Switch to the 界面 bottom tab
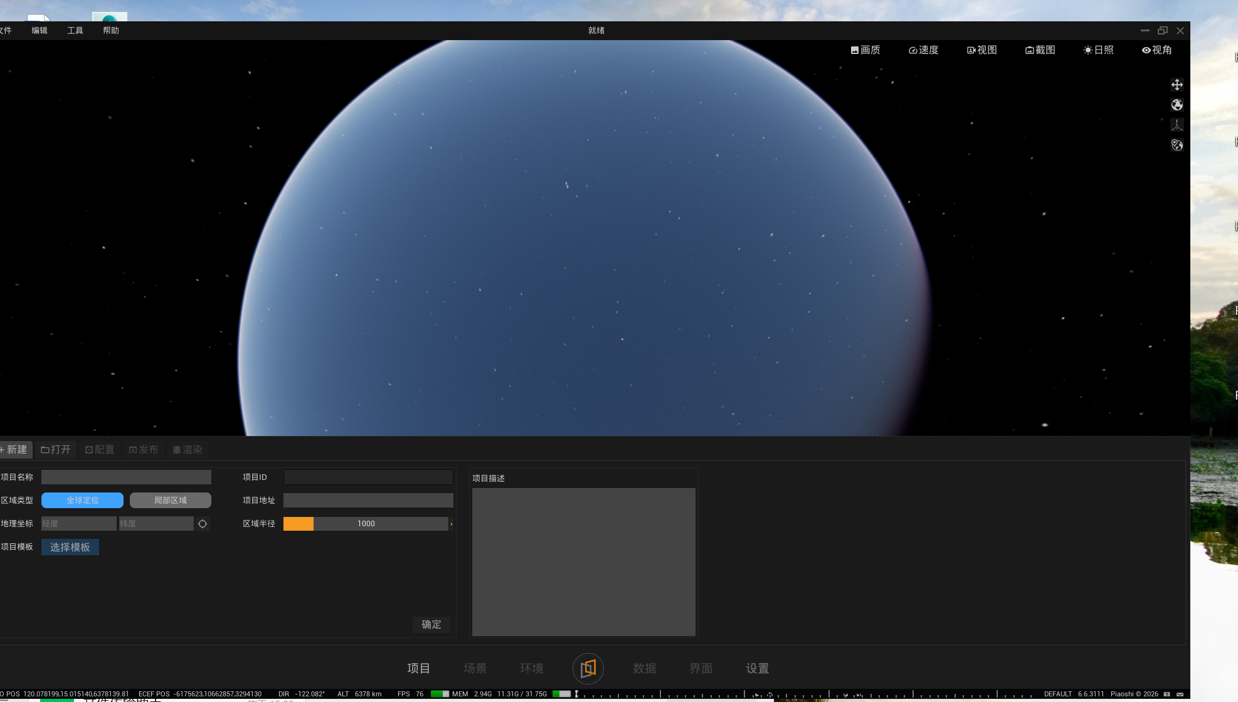Screen dimensions: 1238x702 pyautogui.click(x=701, y=669)
